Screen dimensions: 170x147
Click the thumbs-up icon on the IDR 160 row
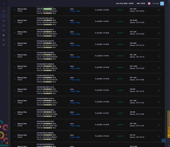[x=159, y=136]
